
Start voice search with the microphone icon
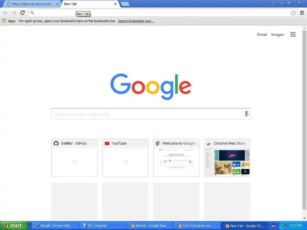coord(246,114)
